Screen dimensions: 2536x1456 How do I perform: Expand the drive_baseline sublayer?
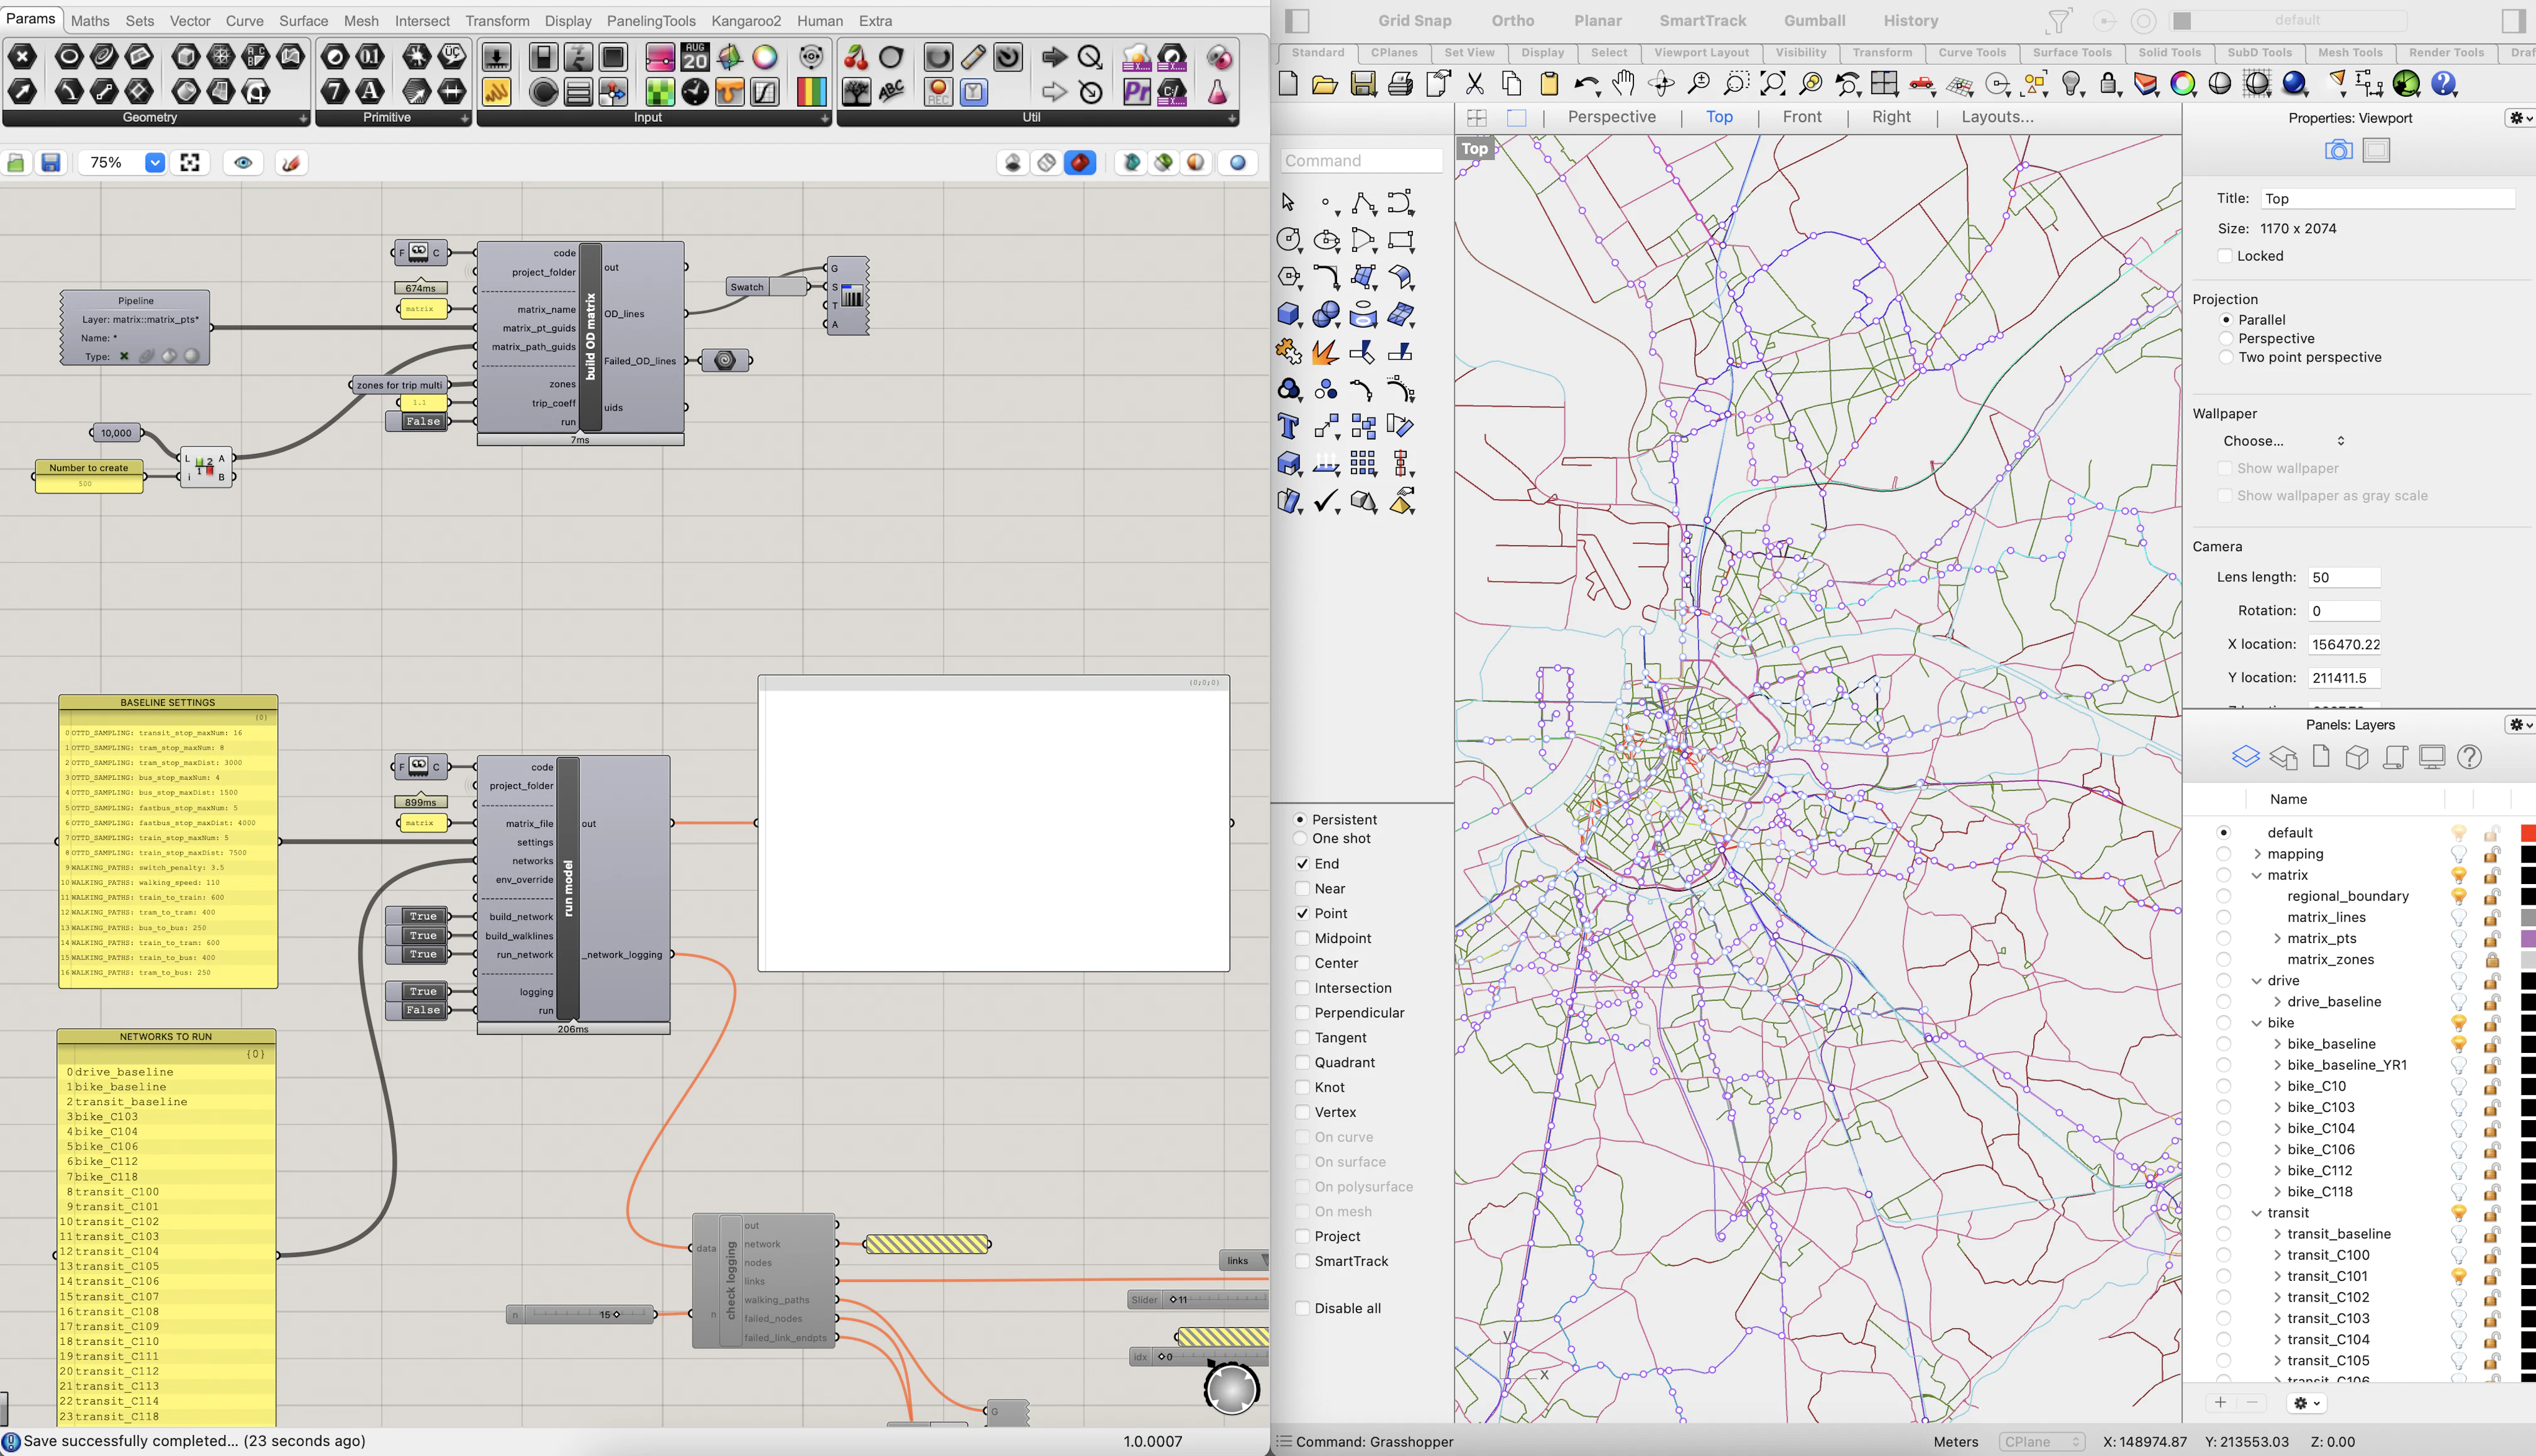pyautogui.click(x=2277, y=1001)
